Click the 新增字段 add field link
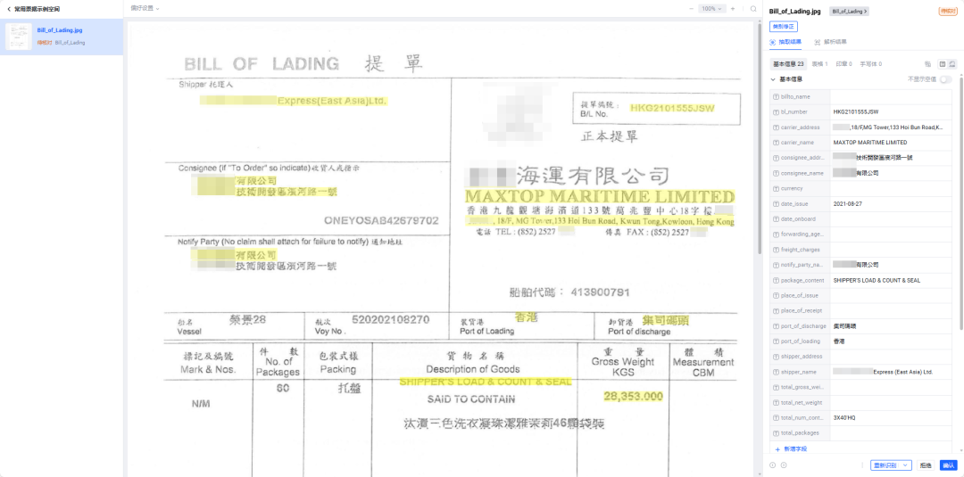The height and width of the screenshot is (477, 964). click(x=791, y=448)
